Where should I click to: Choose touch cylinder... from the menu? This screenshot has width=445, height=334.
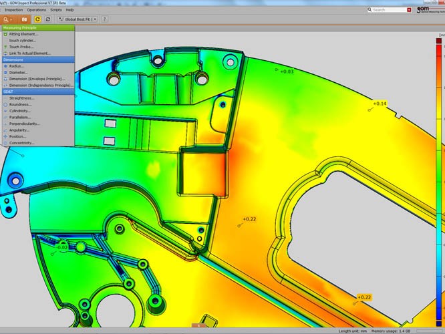click(38, 41)
